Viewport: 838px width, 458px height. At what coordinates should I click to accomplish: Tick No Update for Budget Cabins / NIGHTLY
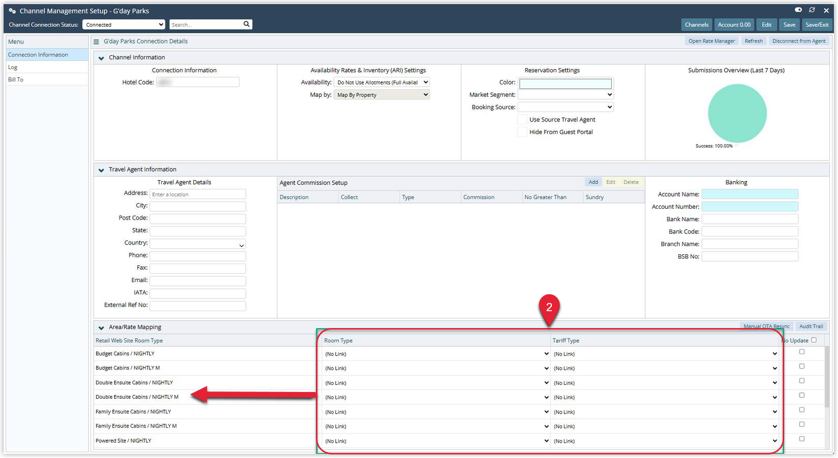[802, 352]
